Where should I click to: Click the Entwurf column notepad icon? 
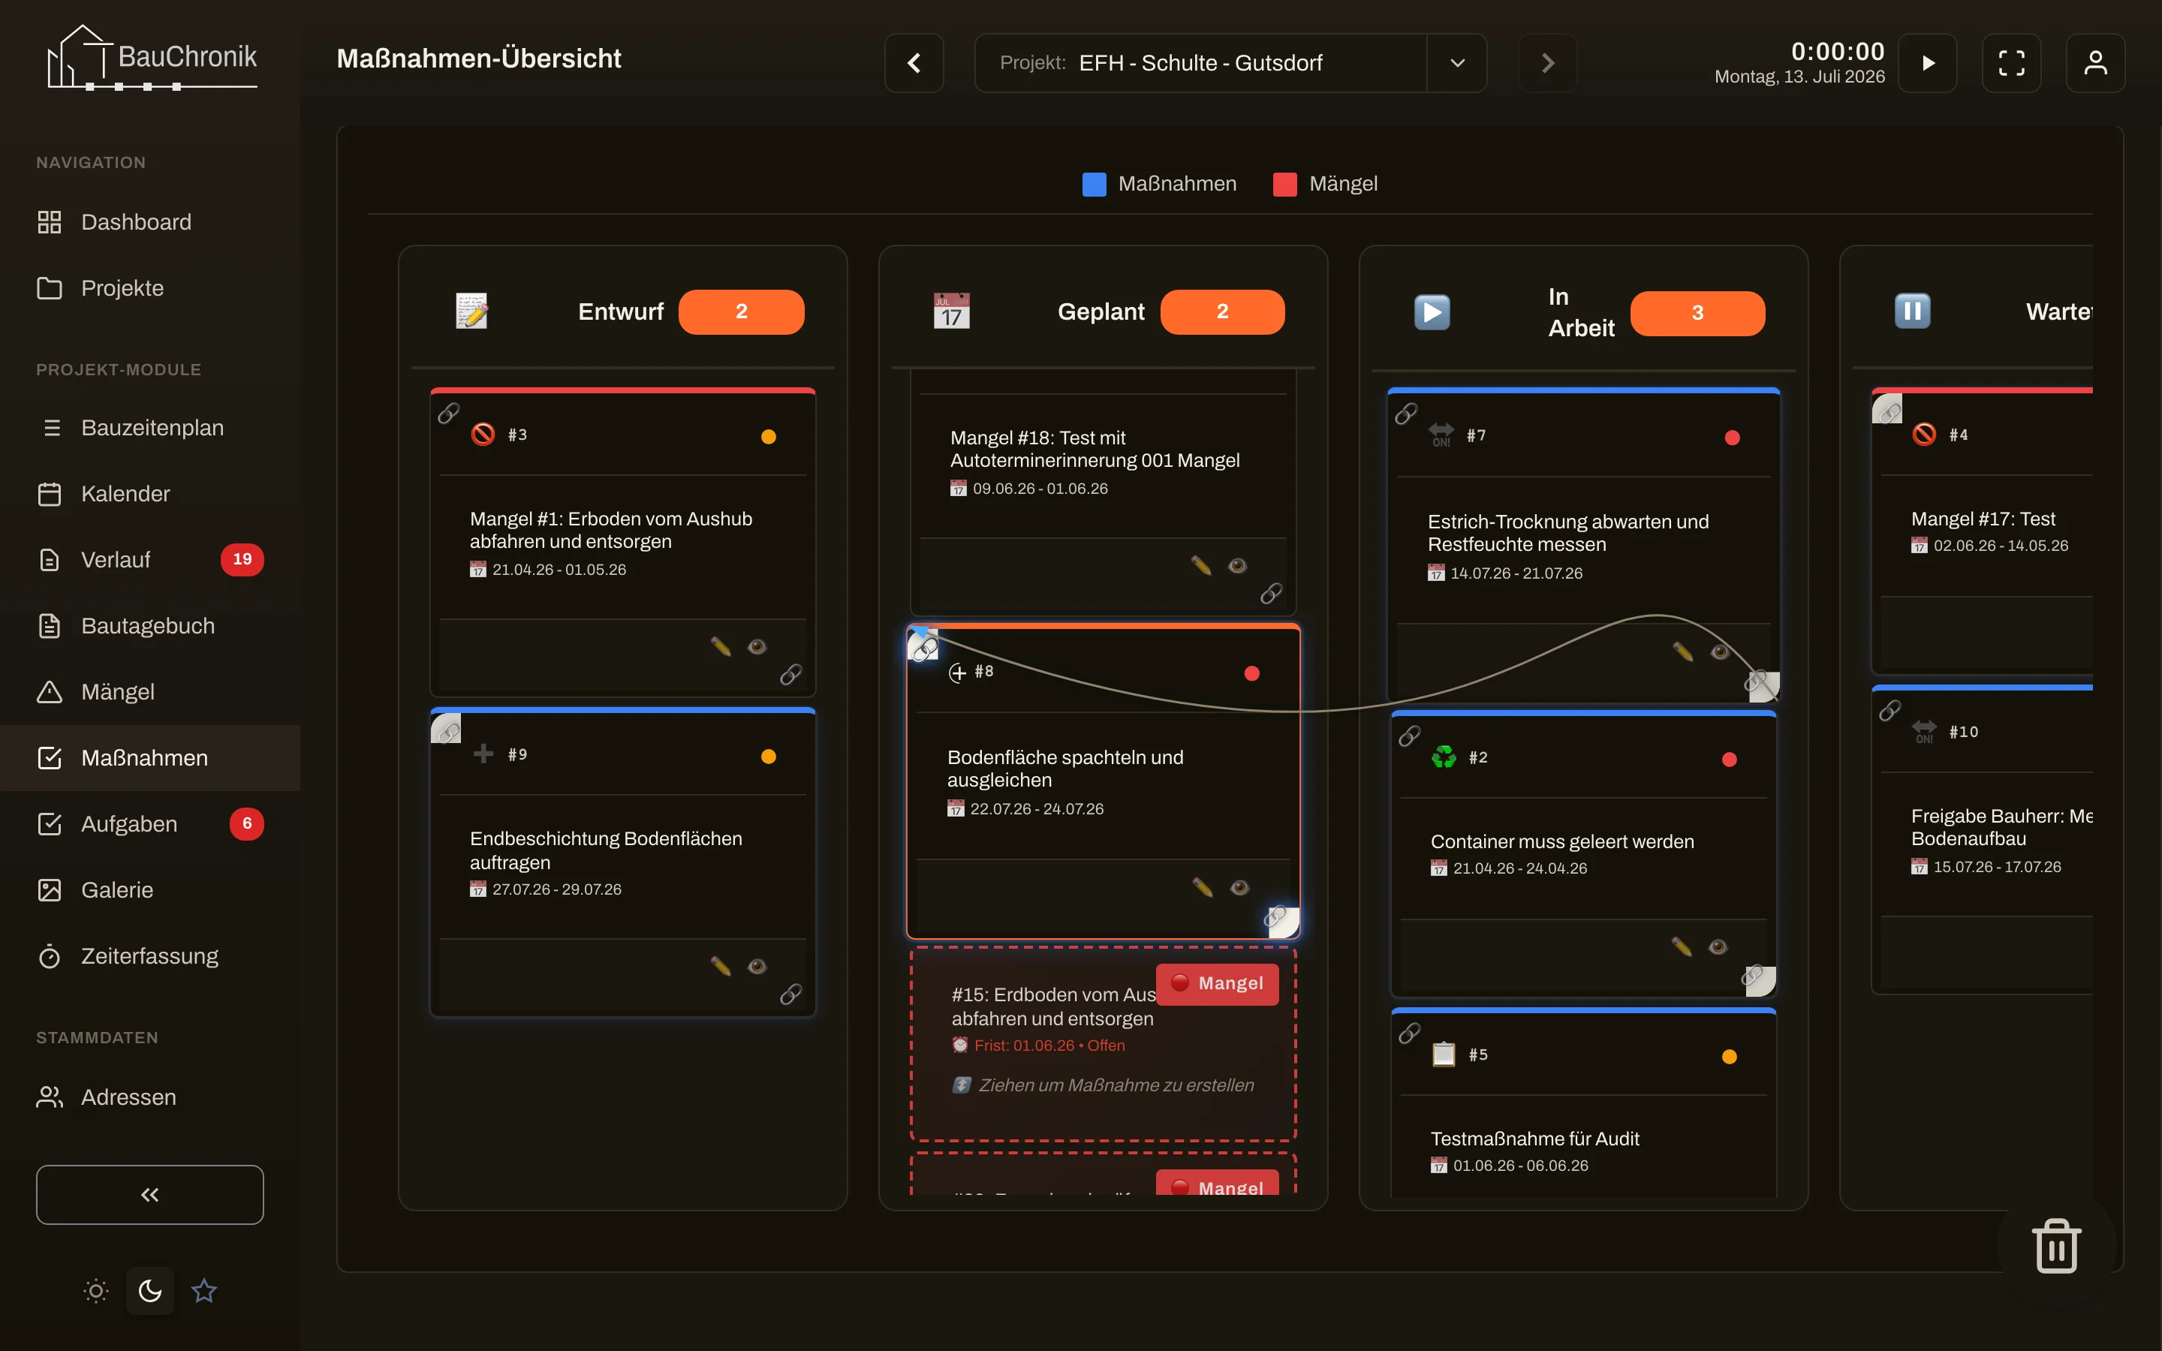(471, 311)
